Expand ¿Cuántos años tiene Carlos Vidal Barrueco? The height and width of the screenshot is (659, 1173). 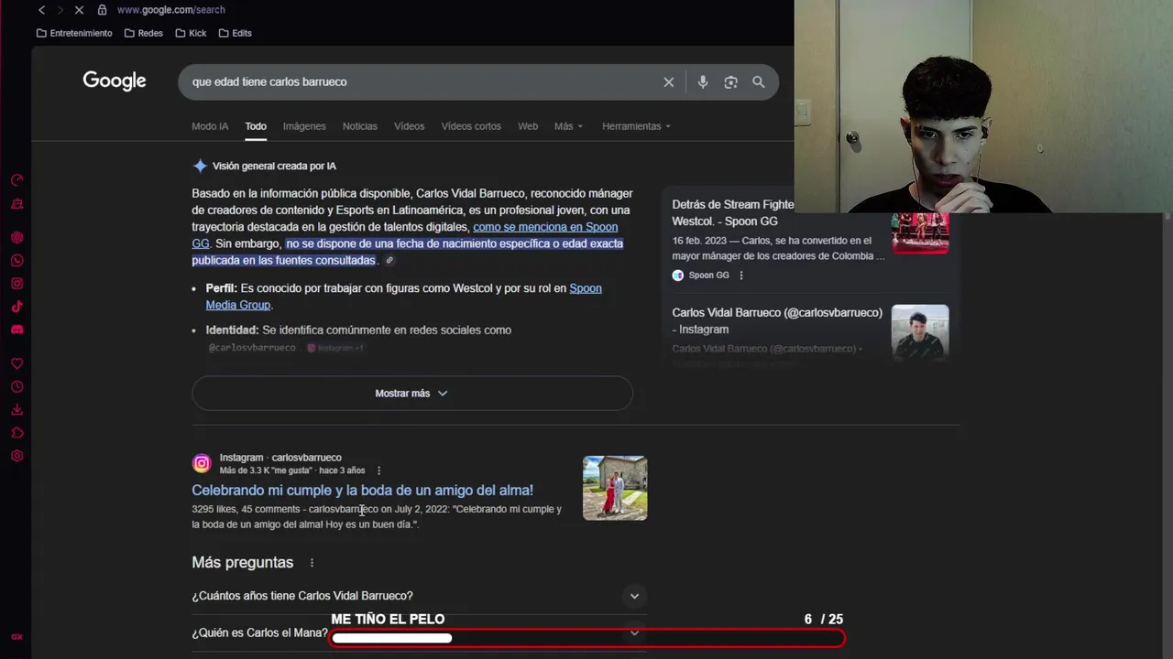point(419,596)
